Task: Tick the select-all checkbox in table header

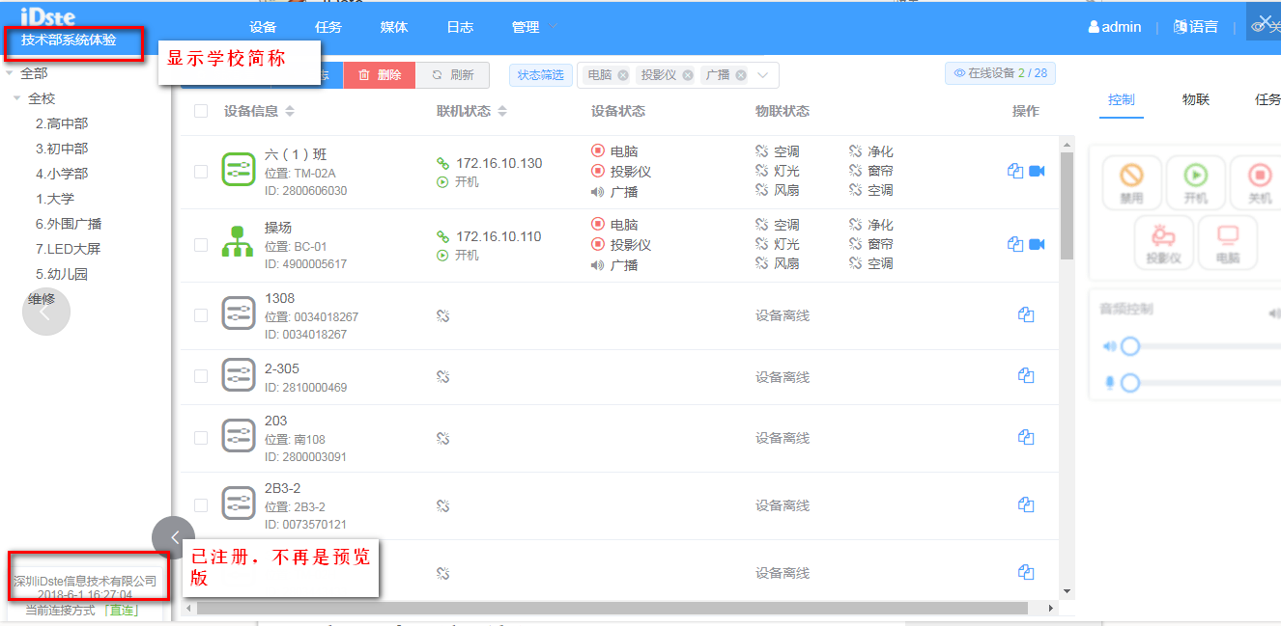Action: point(201,111)
